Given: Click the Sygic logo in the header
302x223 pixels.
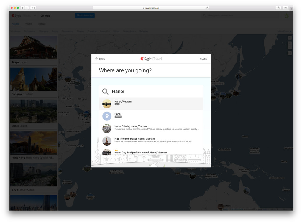Looking at the screenshot, I should pyautogui.click(x=16, y=16).
